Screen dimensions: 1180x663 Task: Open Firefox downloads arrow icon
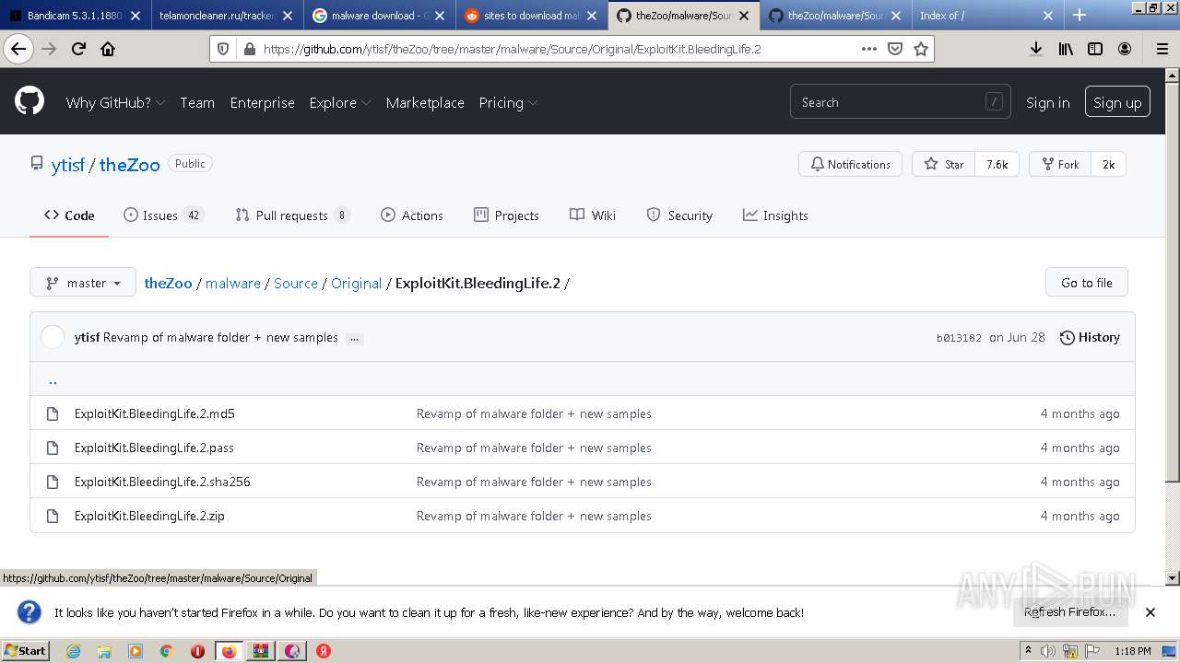(x=1036, y=49)
